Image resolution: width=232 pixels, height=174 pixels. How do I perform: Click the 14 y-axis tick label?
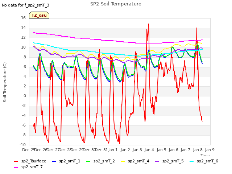coord(23,28)
